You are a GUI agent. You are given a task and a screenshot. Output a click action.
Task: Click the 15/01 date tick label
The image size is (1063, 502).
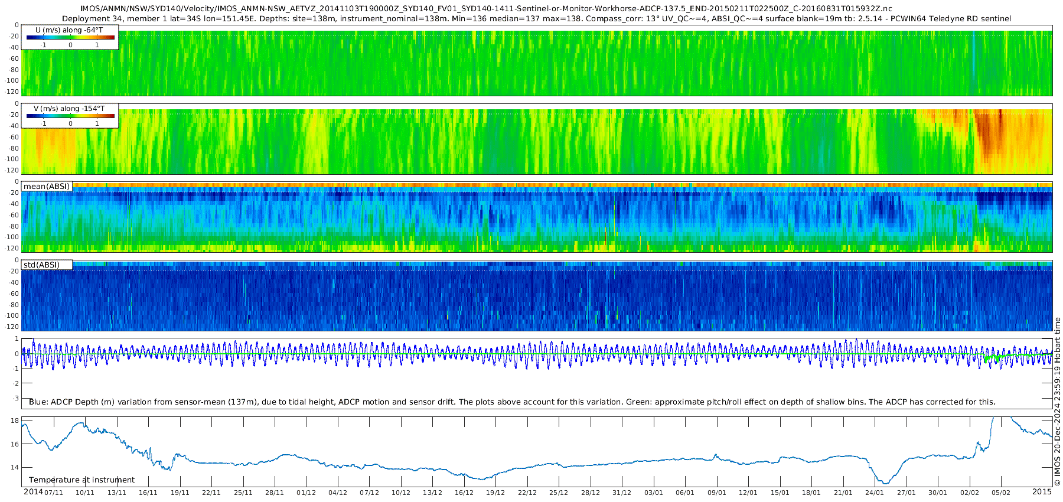[780, 493]
